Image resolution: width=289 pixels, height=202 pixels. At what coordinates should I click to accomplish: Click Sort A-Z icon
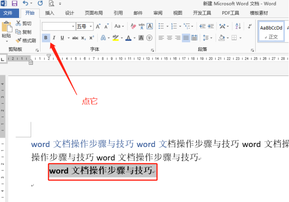[x=238, y=26]
